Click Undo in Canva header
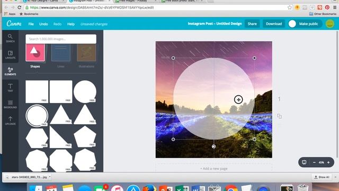 pyautogui.click(x=43, y=24)
